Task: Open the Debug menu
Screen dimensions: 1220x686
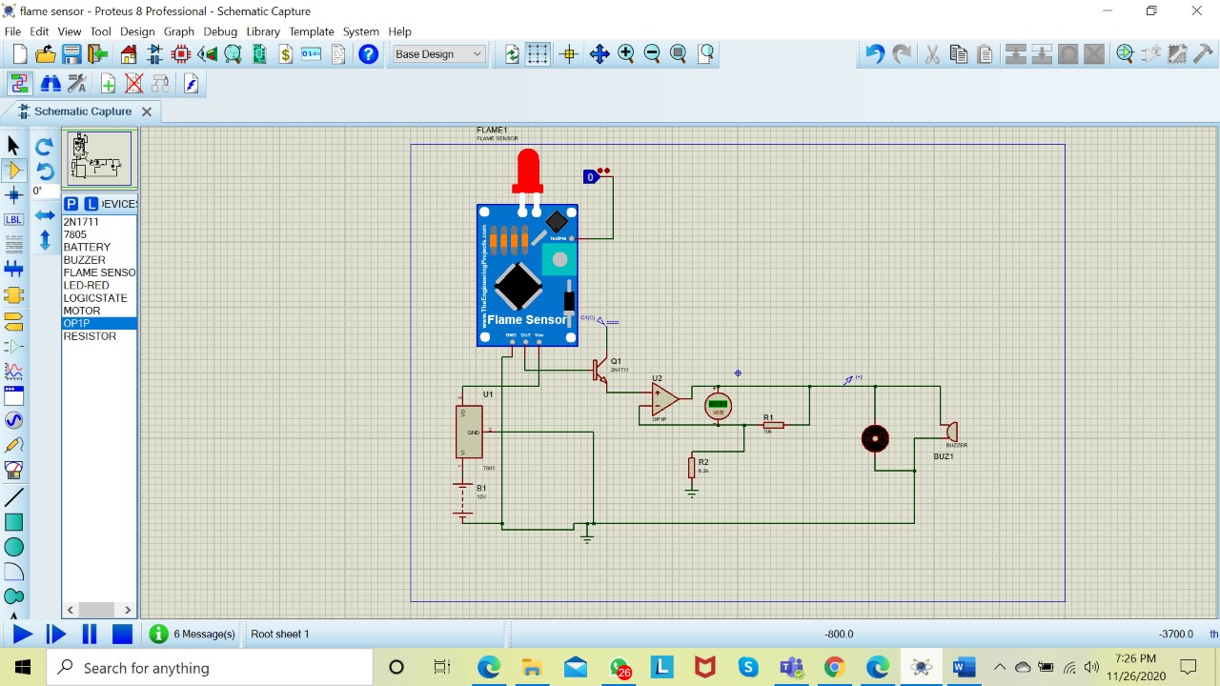Action: [x=220, y=31]
